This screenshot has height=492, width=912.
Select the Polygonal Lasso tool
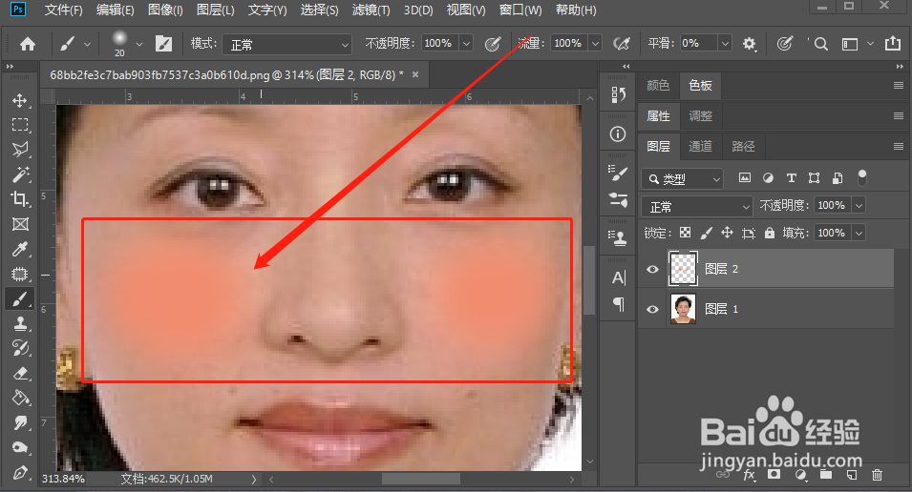click(20, 150)
